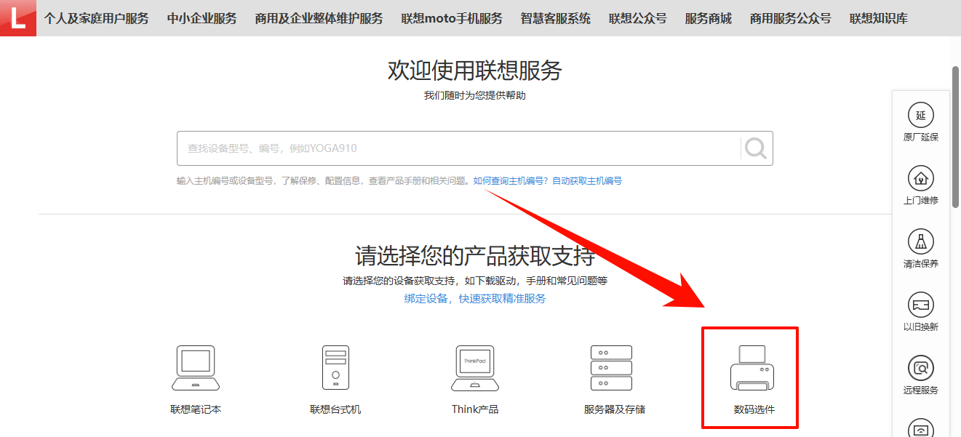The image size is (961, 437).
Task: Click 绑定设备，快速获取精准服务 link
Action: point(474,298)
